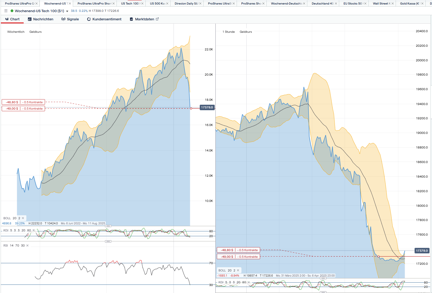Image resolution: width=432 pixels, height=293 pixels.
Task: Remove the RSI 14 70 30 indicator
Action: 27,246
